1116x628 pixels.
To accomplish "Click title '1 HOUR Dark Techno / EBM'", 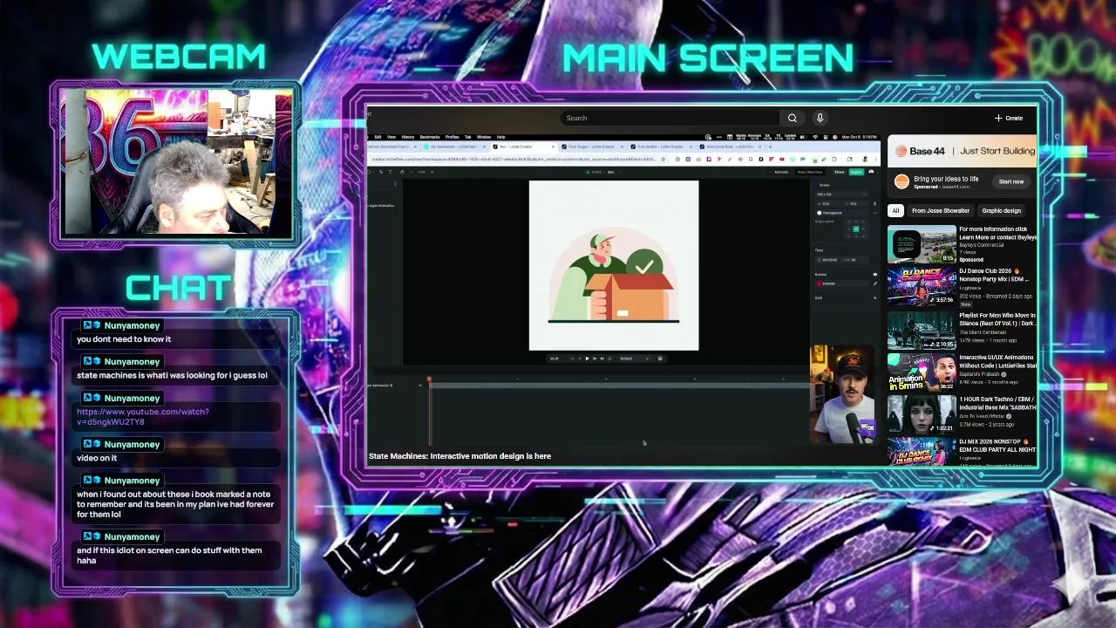I will [x=997, y=403].
